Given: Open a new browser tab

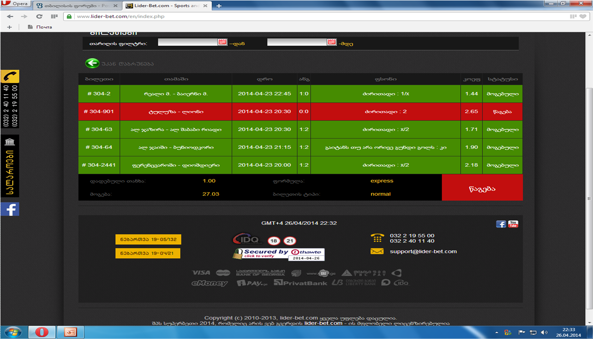Looking at the screenshot, I should (x=219, y=6).
